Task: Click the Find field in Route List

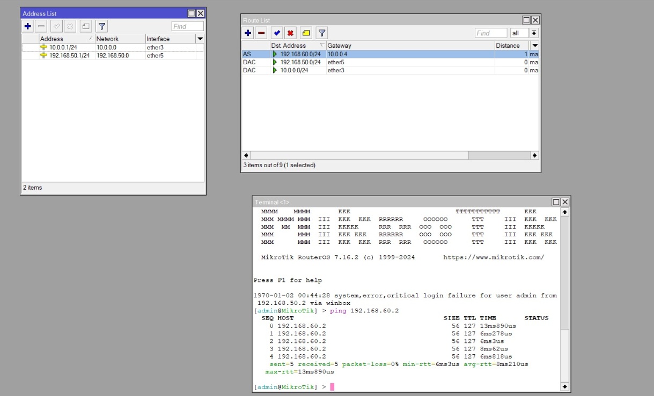Action: 491,33
